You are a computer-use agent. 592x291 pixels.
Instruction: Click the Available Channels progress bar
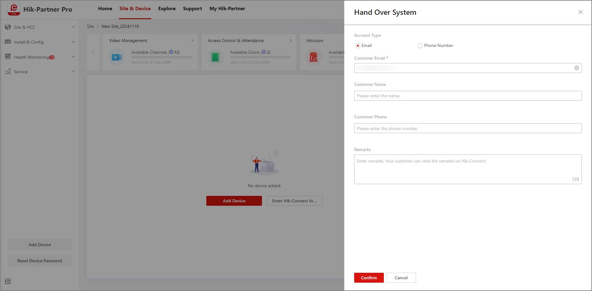click(162, 57)
